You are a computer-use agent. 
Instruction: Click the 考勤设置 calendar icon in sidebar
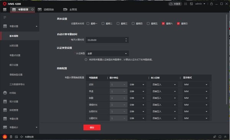click(x=5, y=26)
